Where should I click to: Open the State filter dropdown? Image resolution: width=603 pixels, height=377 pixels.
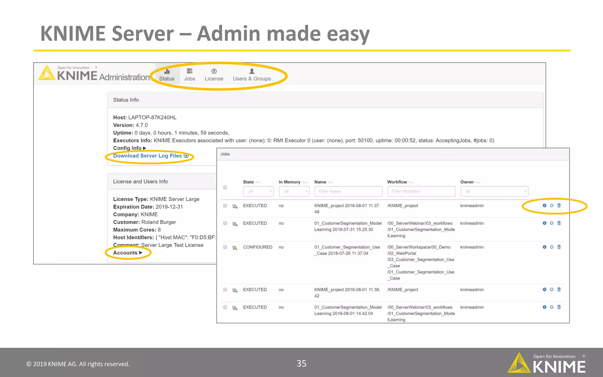258,191
